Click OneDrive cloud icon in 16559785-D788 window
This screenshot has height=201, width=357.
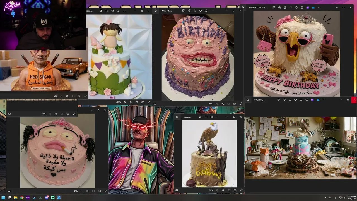coord(313,8)
